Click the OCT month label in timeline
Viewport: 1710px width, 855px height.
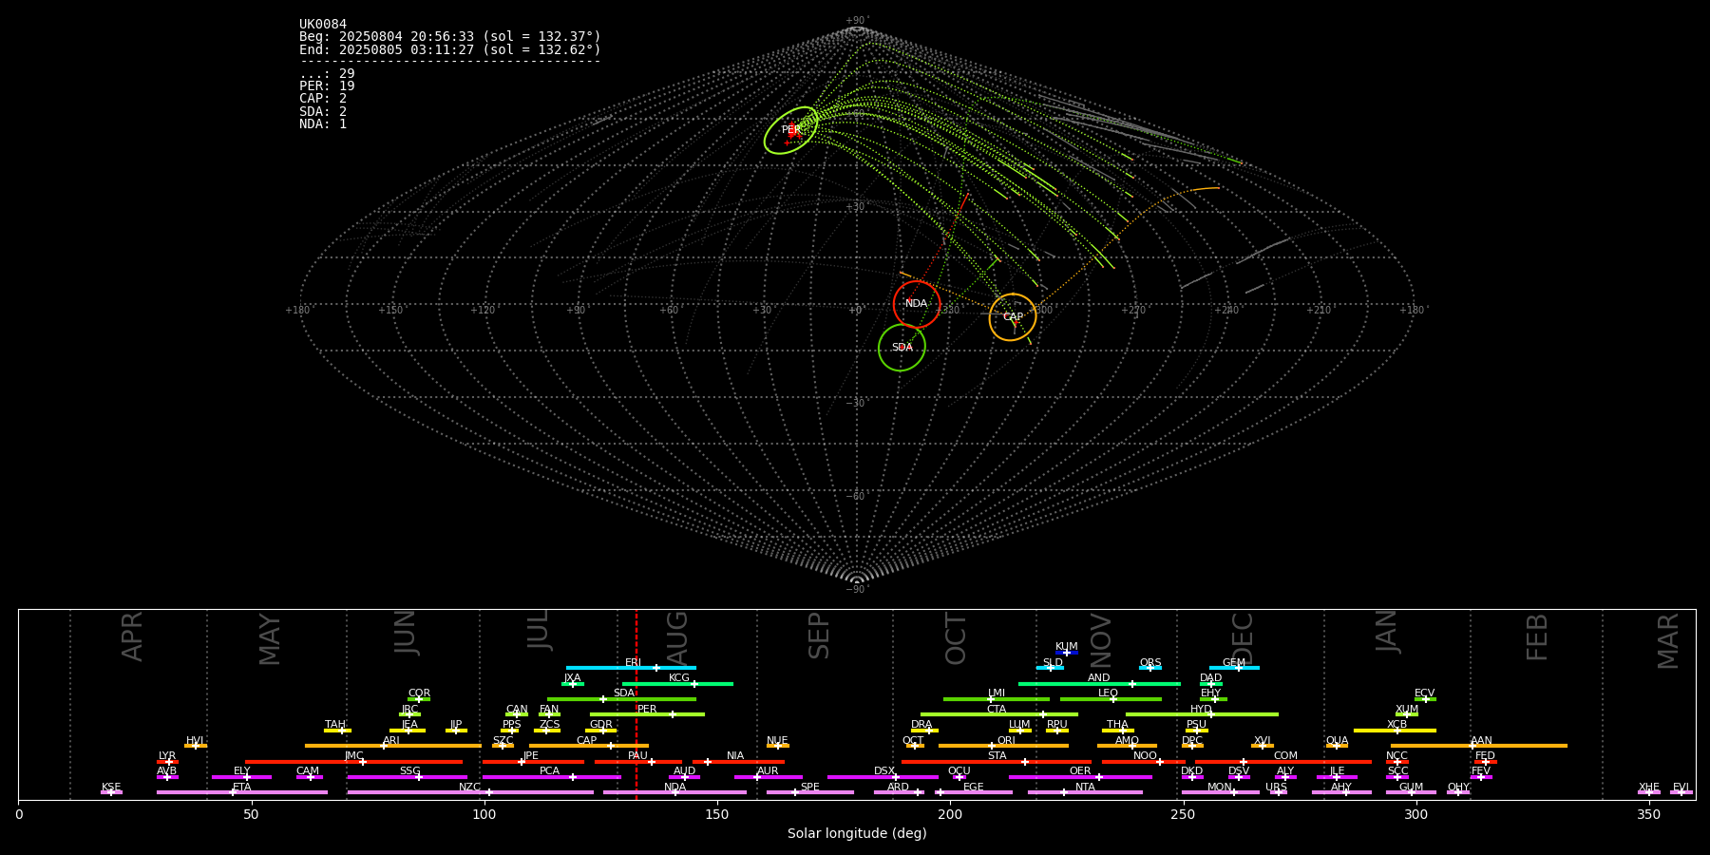[956, 638]
